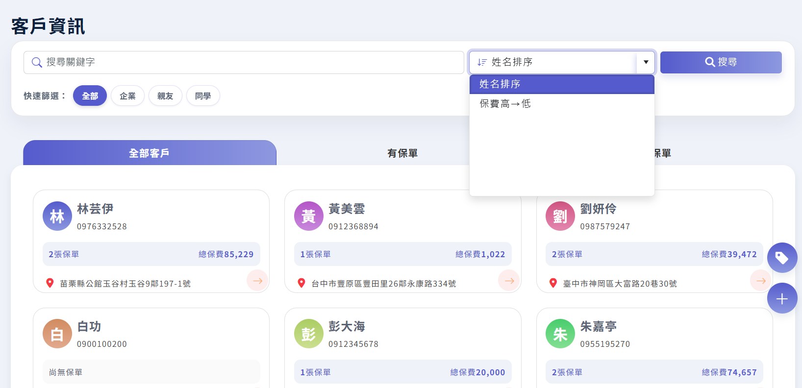Image resolution: width=802 pixels, height=388 pixels.
Task: Click 總保費1,022 amount
Action: pyautogui.click(x=480, y=254)
